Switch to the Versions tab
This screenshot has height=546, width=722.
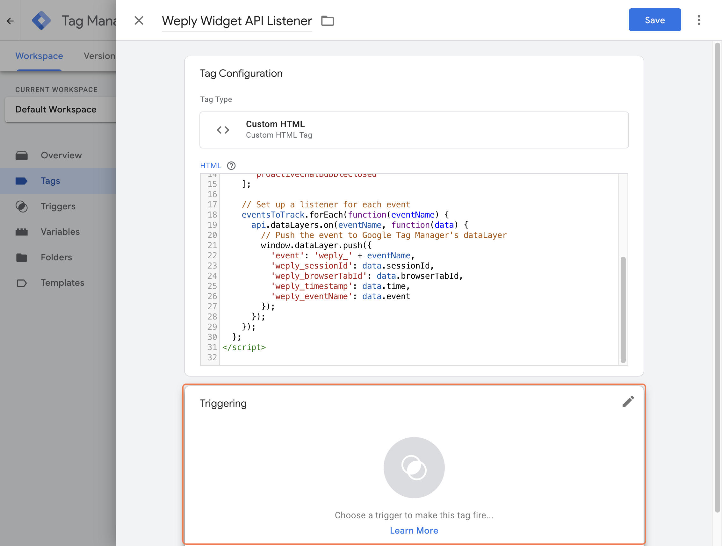[99, 56]
